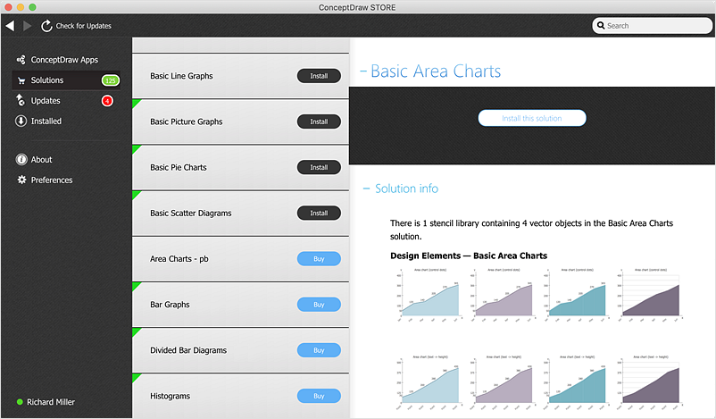Select the Solutions cart icon
This screenshot has height=419, width=716.
(21, 81)
